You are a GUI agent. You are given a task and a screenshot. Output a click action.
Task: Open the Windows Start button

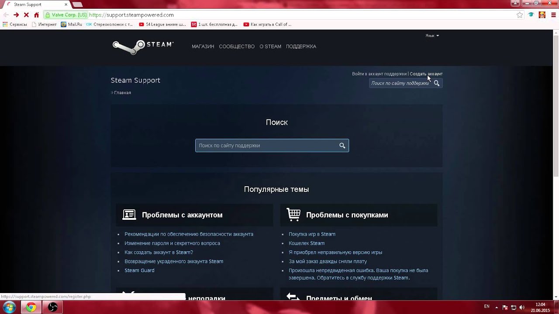[10, 307]
